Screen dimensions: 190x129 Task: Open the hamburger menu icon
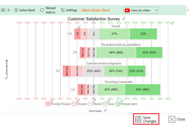point(3,10)
